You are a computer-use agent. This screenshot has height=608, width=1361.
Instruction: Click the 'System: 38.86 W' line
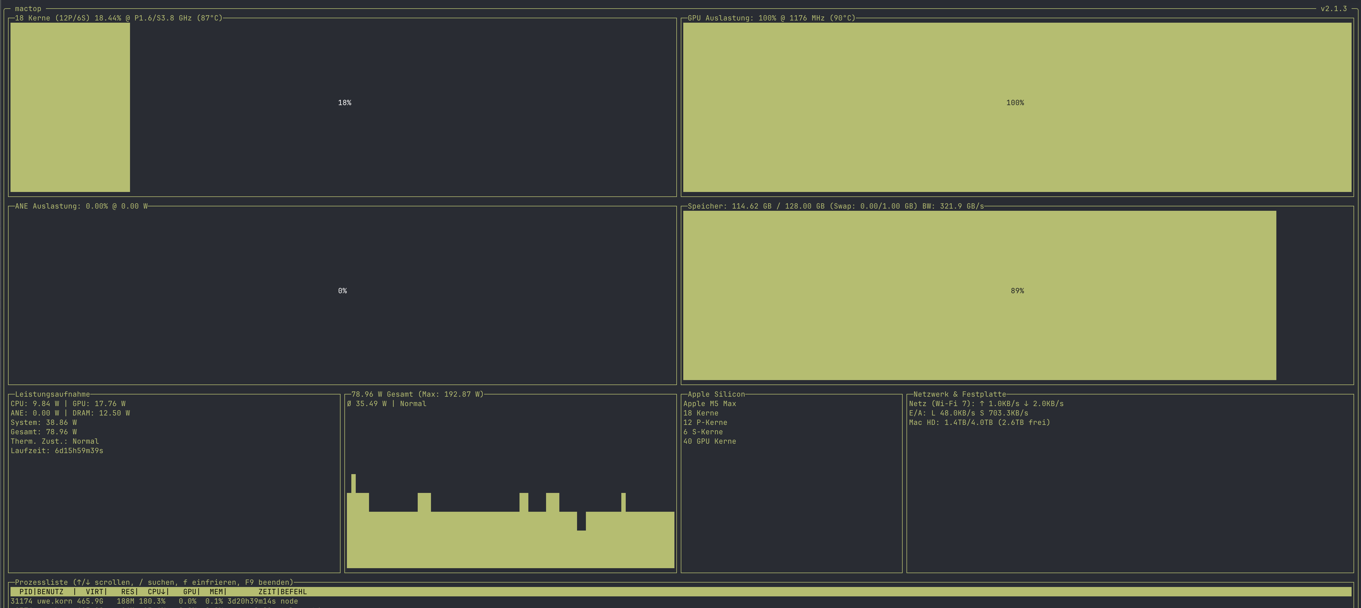point(44,423)
